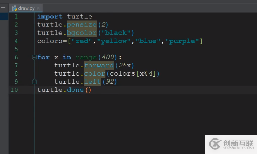The height and width of the screenshot is (154, 257).
Task: Click the "purple" string in colors list
Action: coord(182,41)
